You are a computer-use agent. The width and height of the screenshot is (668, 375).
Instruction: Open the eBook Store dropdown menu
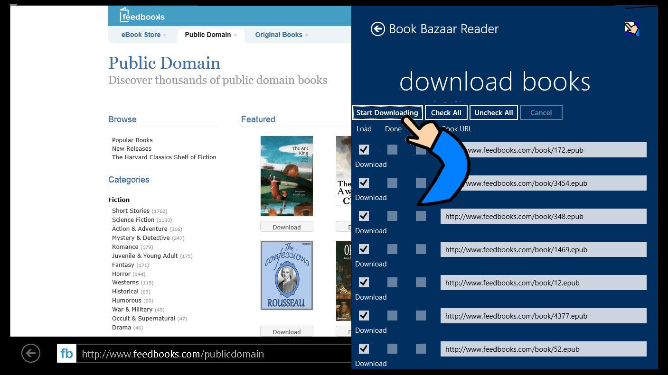(144, 35)
